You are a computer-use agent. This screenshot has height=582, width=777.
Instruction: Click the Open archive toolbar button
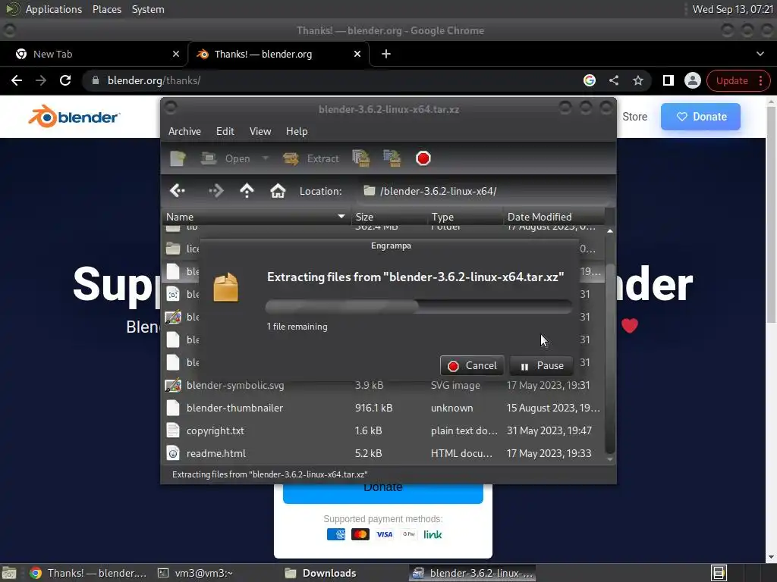pyautogui.click(x=225, y=158)
